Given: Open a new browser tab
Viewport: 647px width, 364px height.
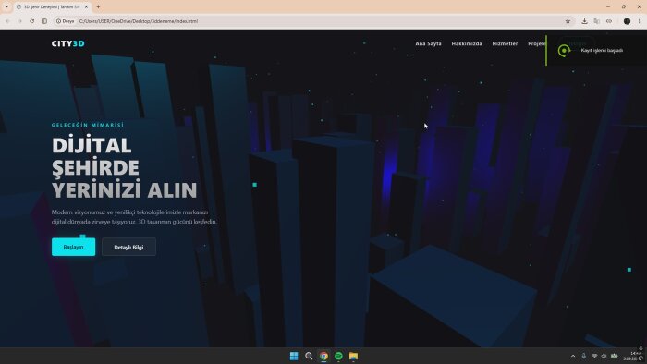Looking at the screenshot, I should click(x=98, y=7).
